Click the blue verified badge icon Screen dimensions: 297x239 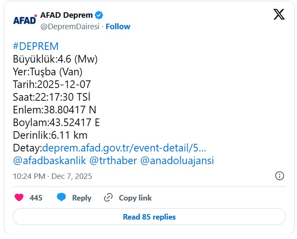pyautogui.click(x=99, y=16)
